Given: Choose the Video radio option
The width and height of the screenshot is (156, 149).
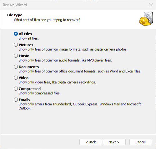Looking at the screenshot, I should (x=16, y=78).
